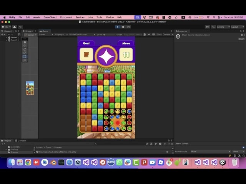Toggle the shortcuts keyboard icon in Game view
This screenshot has height=184, width=246.
(x=154, y=34)
